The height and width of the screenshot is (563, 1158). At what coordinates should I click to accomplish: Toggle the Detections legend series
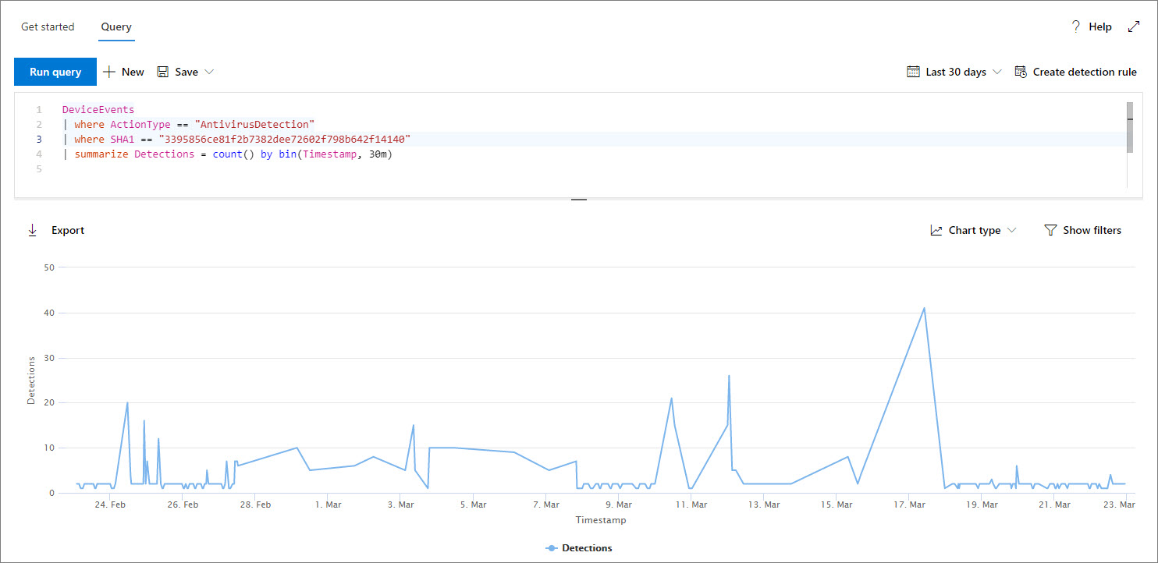point(579,548)
